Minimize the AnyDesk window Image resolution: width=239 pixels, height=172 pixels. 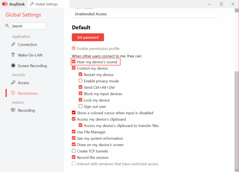click(209, 4)
